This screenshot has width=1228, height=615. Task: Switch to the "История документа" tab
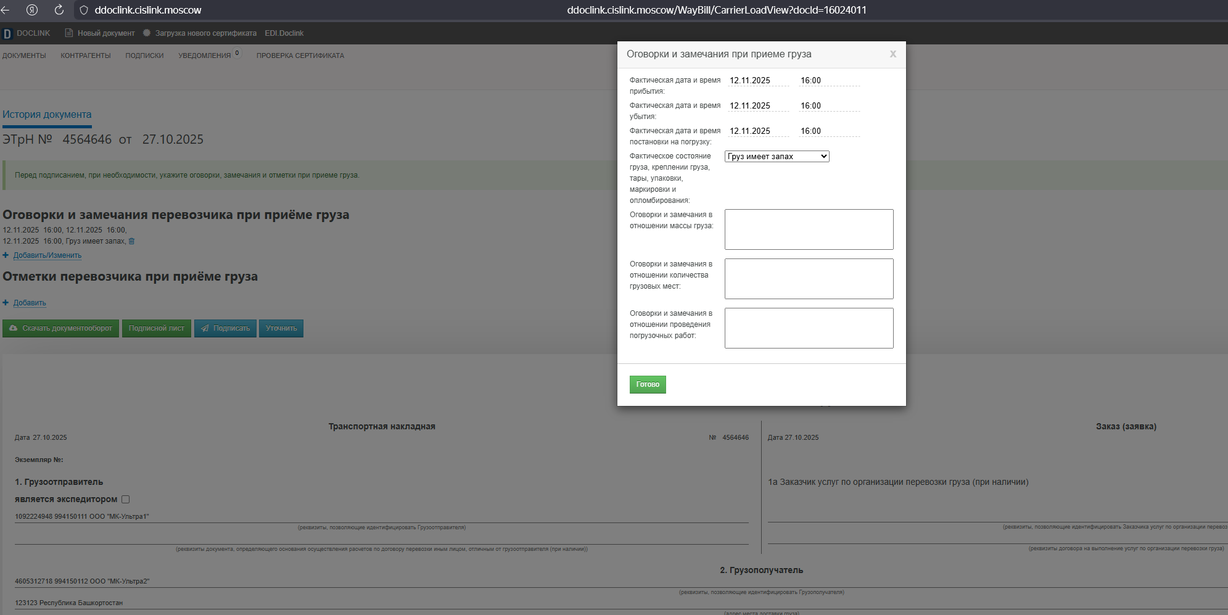pyautogui.click(x=47, y=115)
